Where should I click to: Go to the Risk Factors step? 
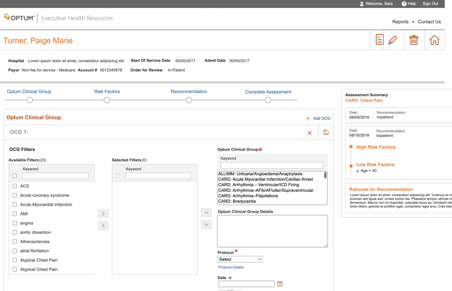click(107, 92)
